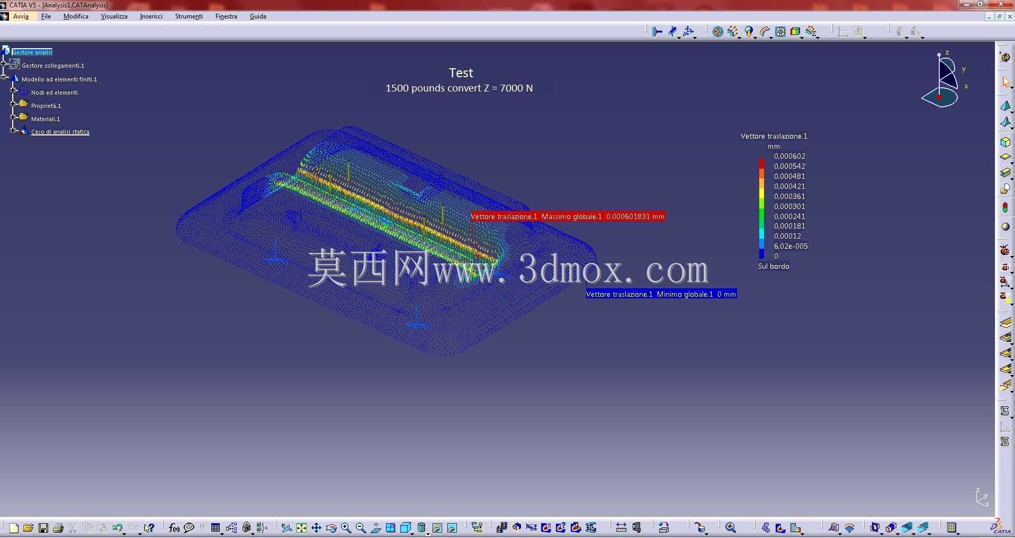Click the traffic light compute icon on the right

click(x=1005, y=207)
